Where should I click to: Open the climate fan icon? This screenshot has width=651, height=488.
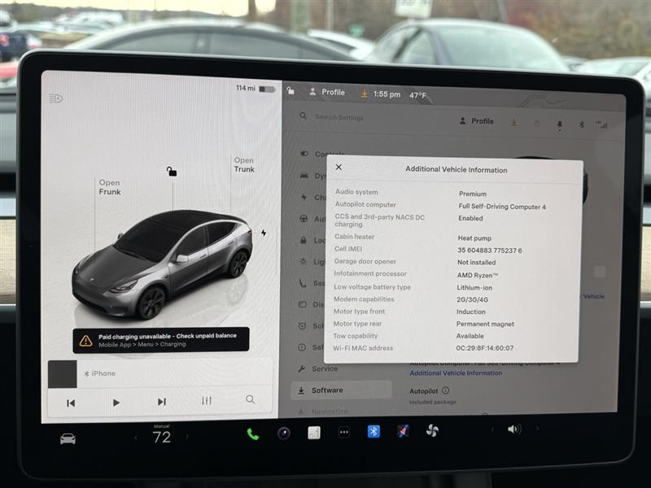432,430
